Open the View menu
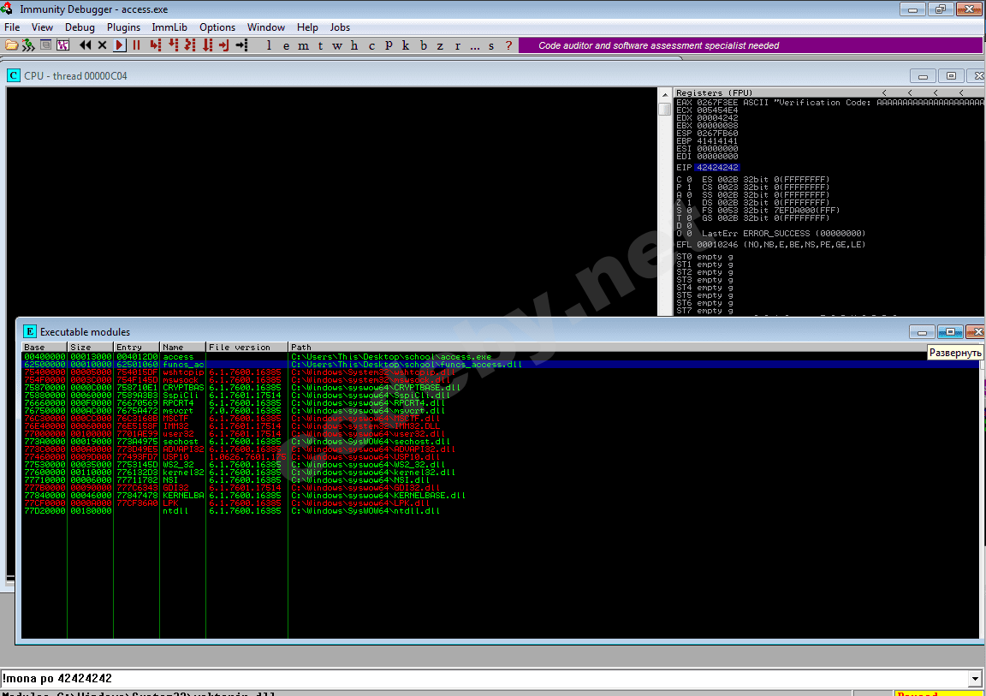This screenshot has height=696, width=986. pos(42,27)
